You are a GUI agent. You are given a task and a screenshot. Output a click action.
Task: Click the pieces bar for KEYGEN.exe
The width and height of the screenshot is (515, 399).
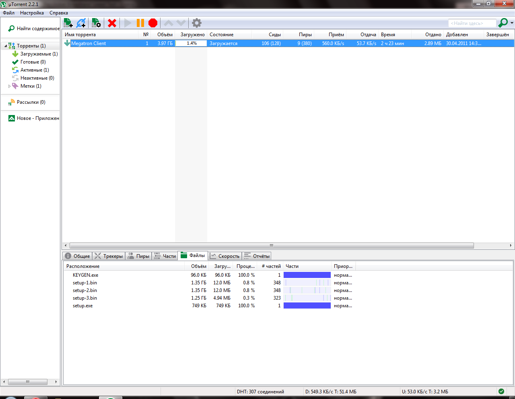pyautogui.click(x=307, y=275)
